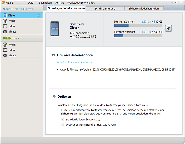Image resolution: width=185 pixels, height=144 pixels.
Task: Click the Bilder icon under Verbundene Geräte
Action: click(x=5, y=26)
